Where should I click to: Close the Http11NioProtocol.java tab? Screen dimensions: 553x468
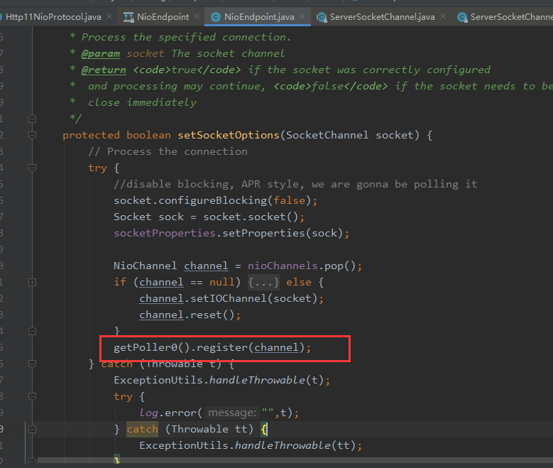(x=109, y=16)
